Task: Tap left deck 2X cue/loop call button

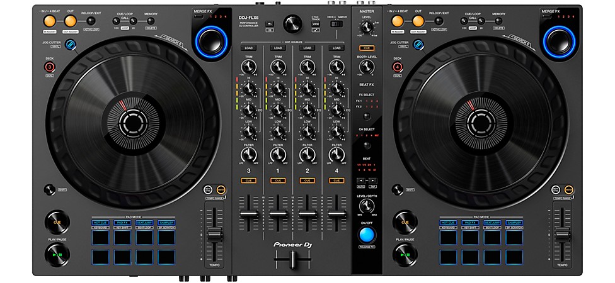Action: 134,21
